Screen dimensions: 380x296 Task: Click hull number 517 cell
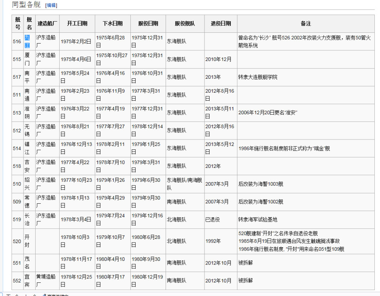17,77
